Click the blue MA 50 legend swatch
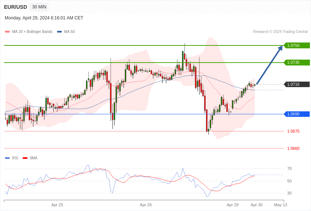This screenshot has height=211, width=311. 59,32
